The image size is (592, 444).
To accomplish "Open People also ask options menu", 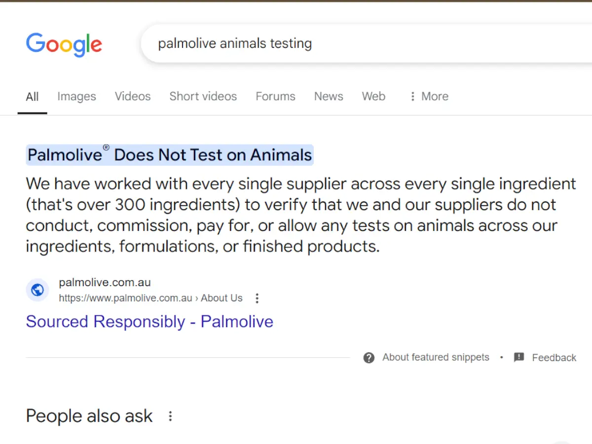I will click(170, 416).
